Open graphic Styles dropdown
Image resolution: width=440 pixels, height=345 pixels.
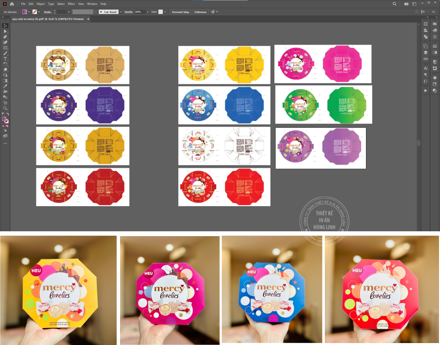tap(165, 12)
